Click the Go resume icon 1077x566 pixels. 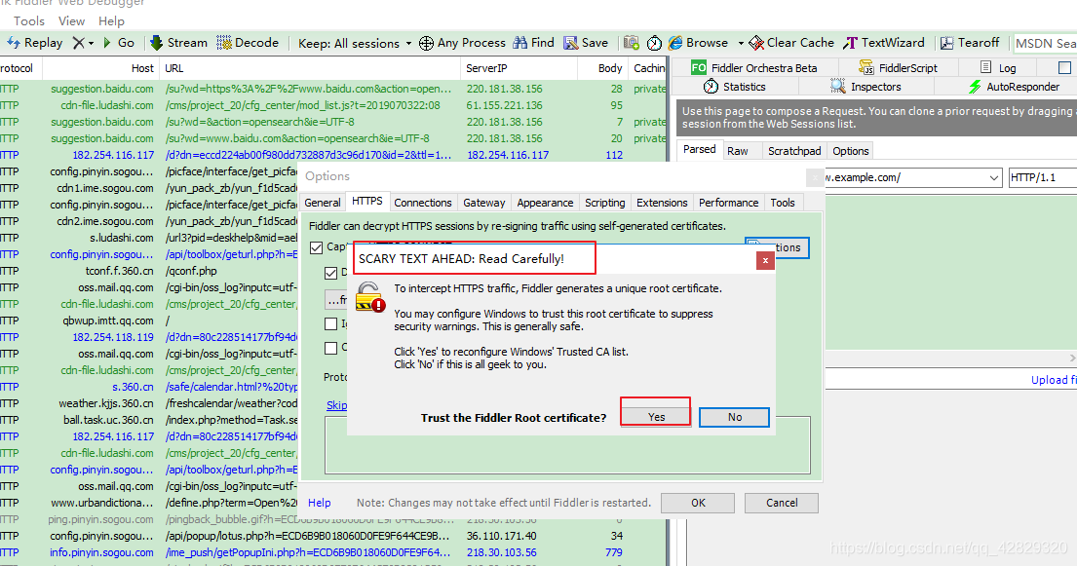point(106,43)
